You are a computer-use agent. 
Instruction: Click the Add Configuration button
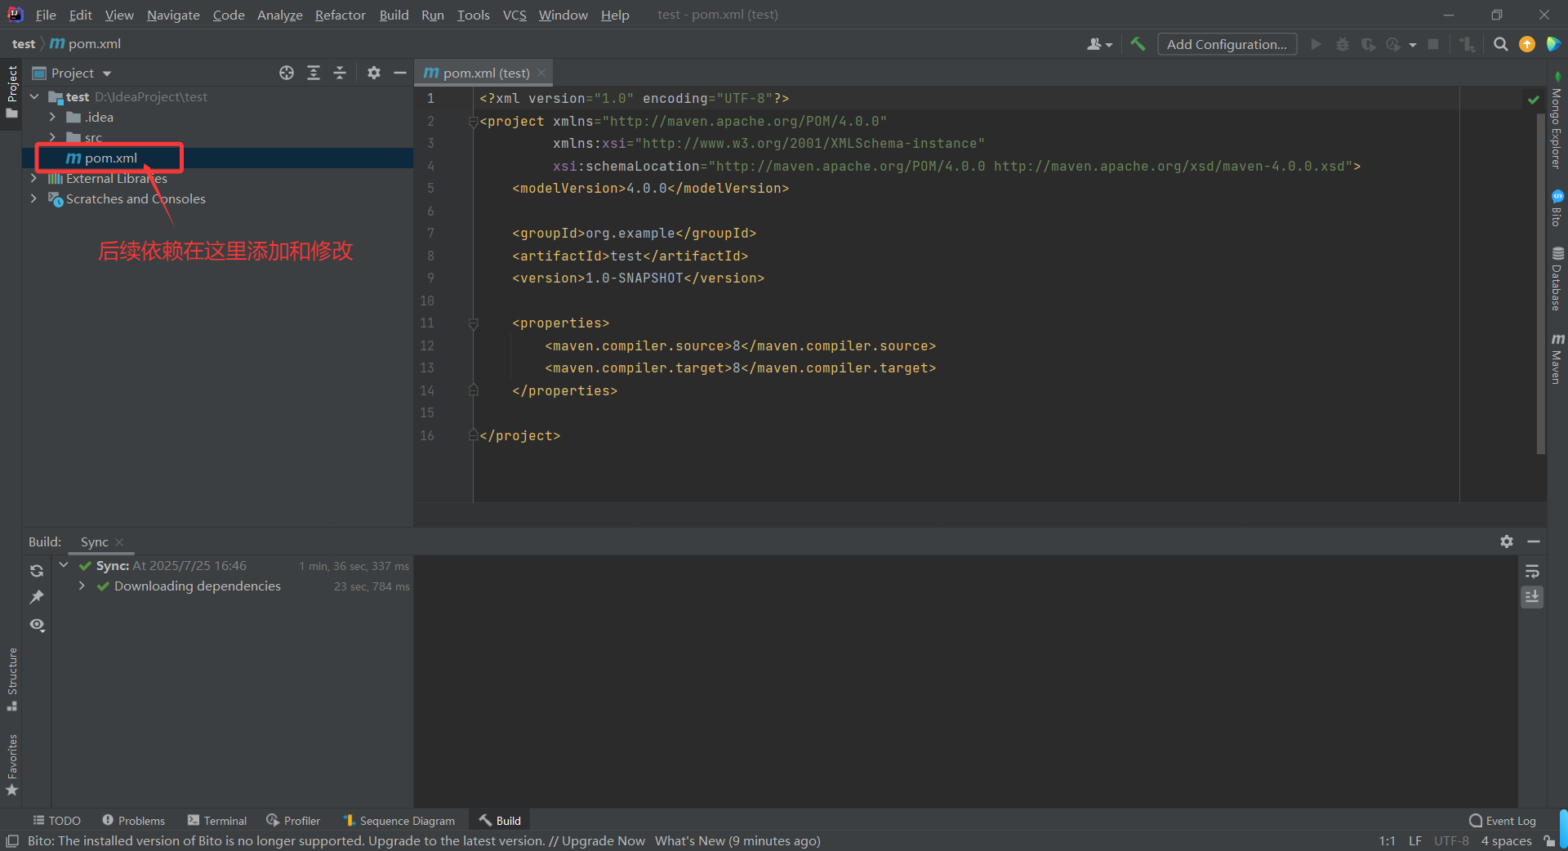pos(1227,44)
